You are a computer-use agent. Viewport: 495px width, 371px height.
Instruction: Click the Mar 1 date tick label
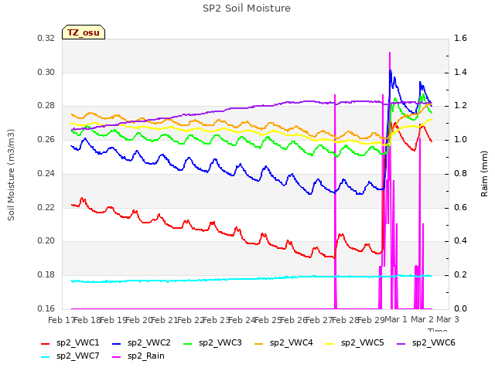pyautogui.click(x=396, y=319)
